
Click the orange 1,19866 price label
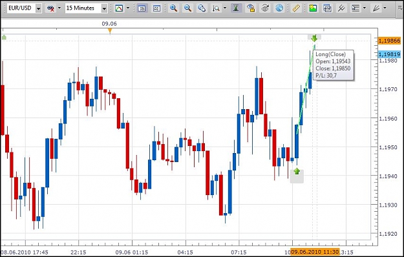coord(389,41)
